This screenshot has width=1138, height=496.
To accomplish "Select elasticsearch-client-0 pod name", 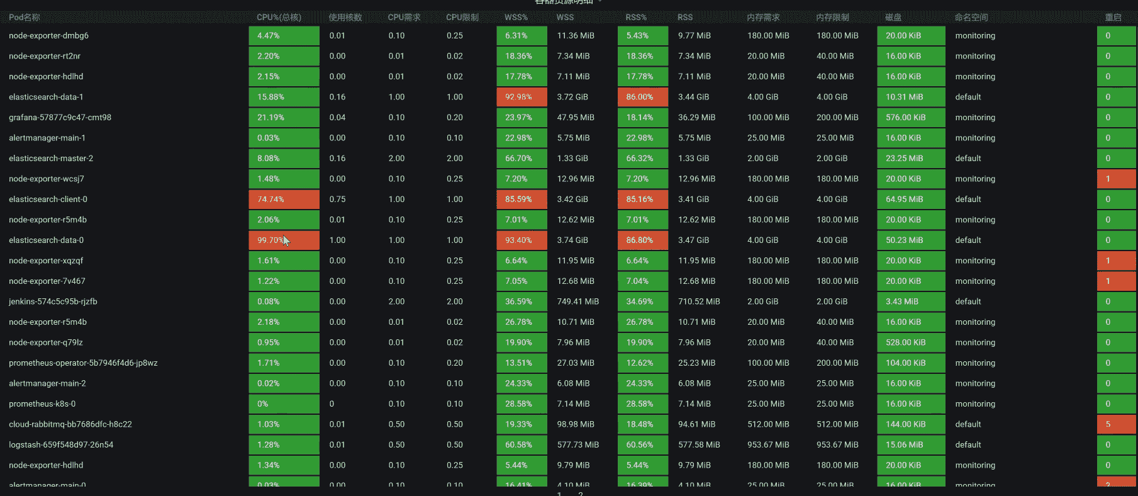I will (x=48, y=200).
